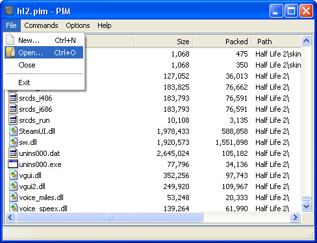
Task: Select the SteamUI.dll file name
Action: [37, 131]
